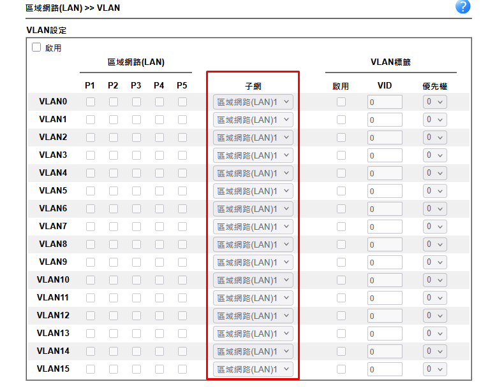Click the blue help question mark icon
Viewport: 488px width, 387px height.
point(463,7)
